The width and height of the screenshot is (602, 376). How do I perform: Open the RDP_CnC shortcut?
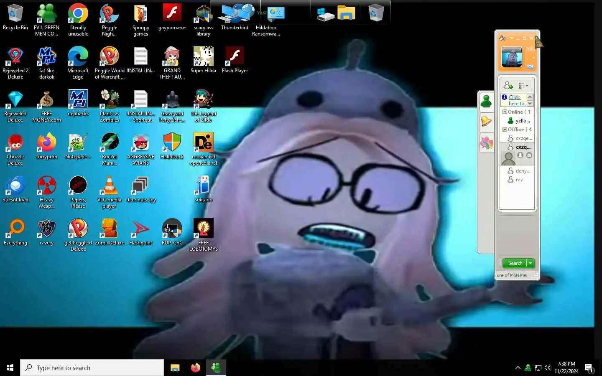pos(172,232)
